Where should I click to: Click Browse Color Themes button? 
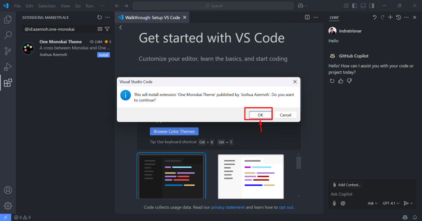click(174, 132)
